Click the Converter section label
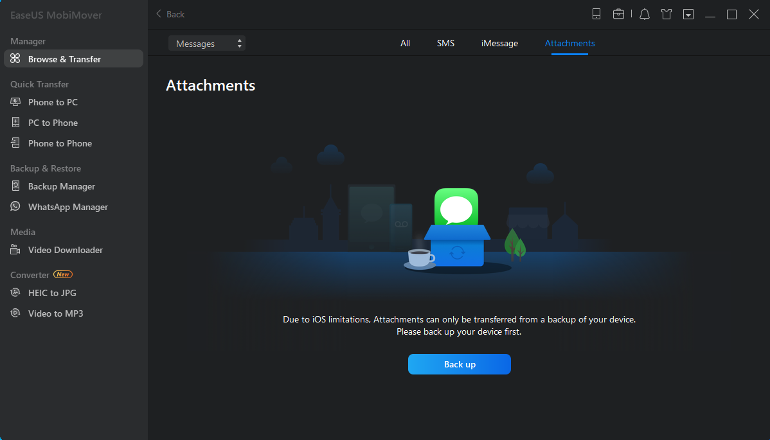Image resolution: width=770 pixels, height=440 pixels. (30, 275)
